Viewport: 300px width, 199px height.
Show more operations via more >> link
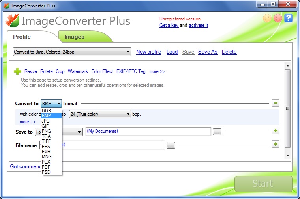pos(157,71)
